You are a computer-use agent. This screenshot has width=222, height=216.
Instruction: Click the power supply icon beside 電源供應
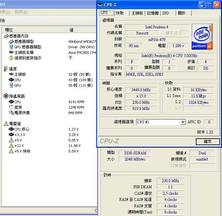(11, 113)
